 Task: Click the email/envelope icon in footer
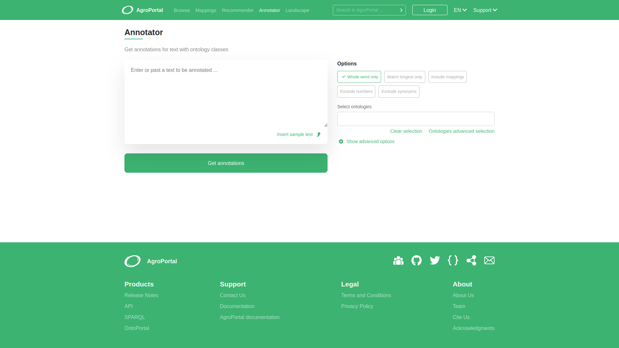pos(489,260)
